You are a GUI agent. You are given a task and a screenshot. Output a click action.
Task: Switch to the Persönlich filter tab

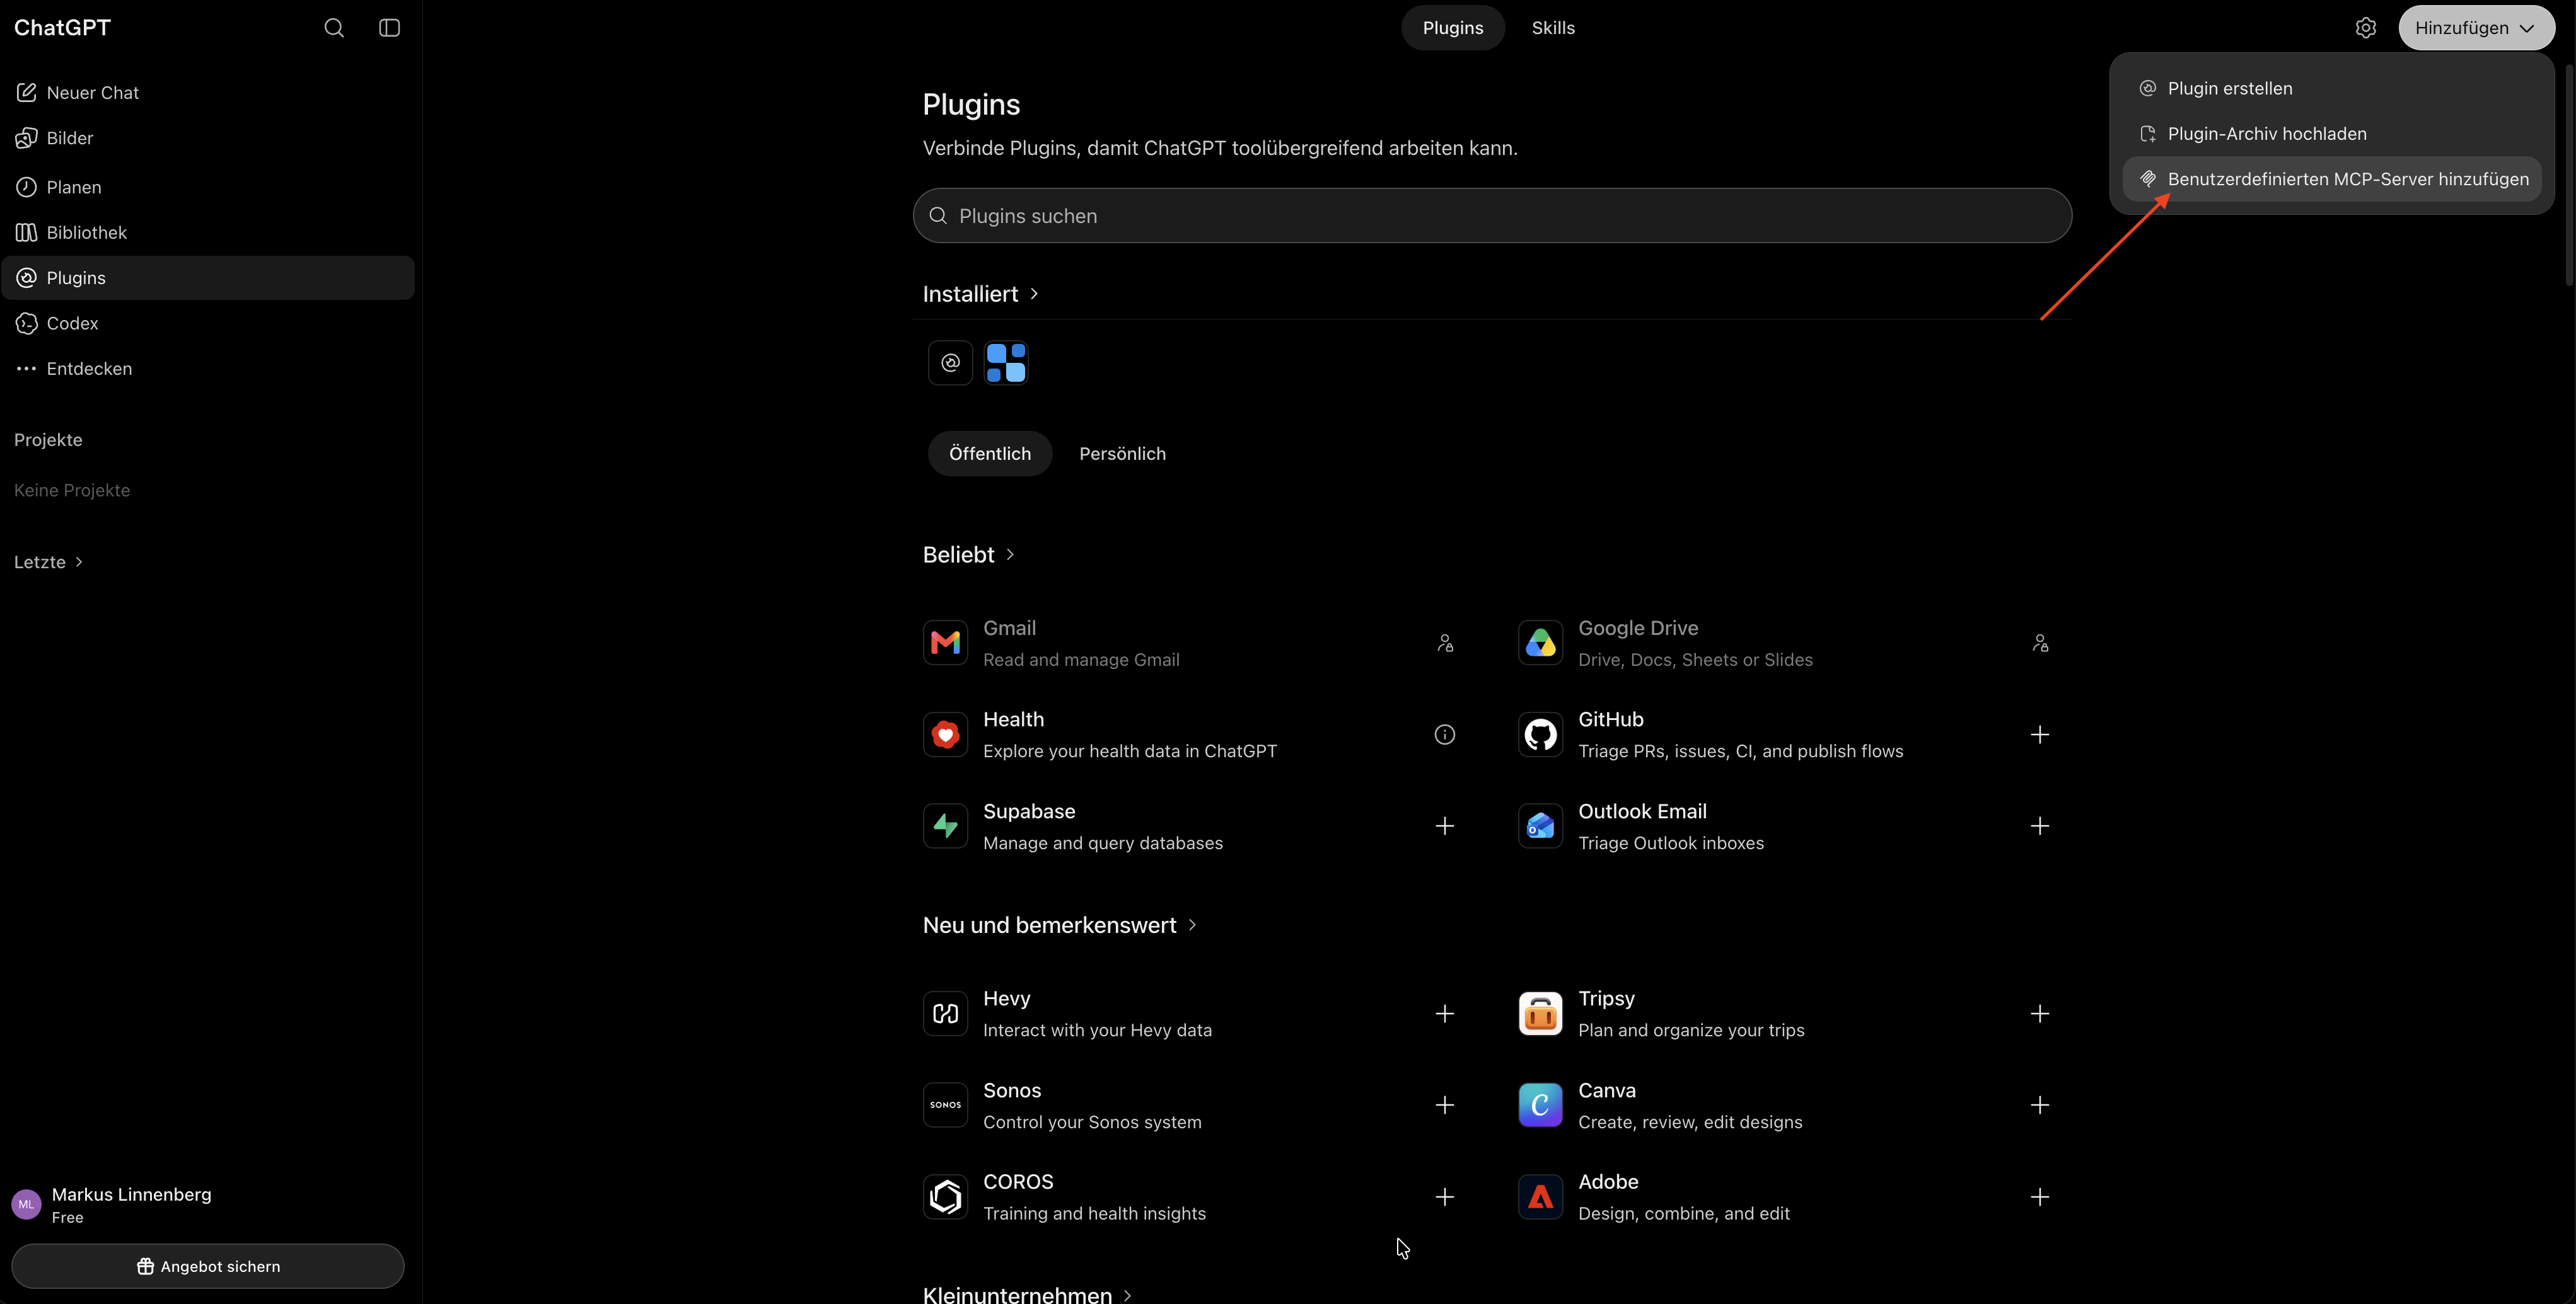point(1122,454)
